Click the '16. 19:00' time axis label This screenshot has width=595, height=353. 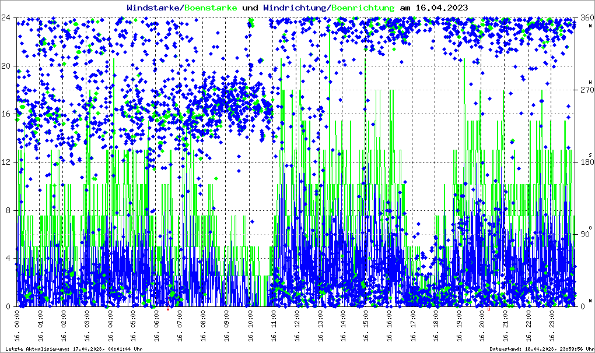pos(459,326)
